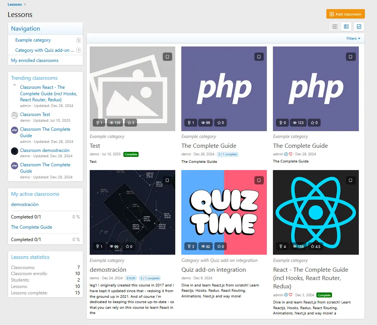Click the avatar next to Classroom Test in trending
Image resolution: width=377 pixels, height=325 pixels.
tap(14, 115)
